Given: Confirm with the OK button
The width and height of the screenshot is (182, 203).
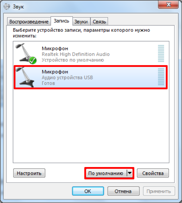Looking at the screenshot, I should point(88,191).
